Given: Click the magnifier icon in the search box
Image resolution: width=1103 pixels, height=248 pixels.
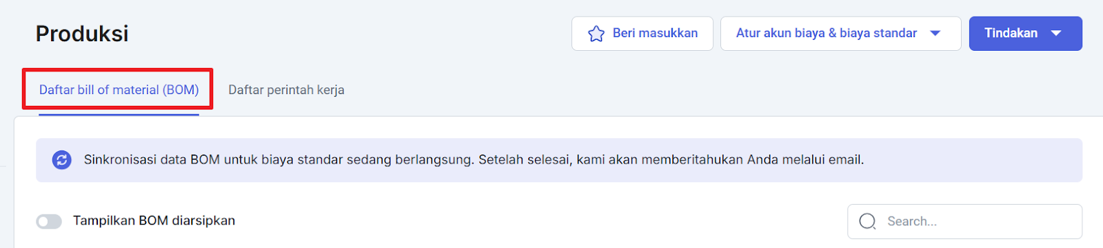Looking at the screenshot, I should pos(868,221).
